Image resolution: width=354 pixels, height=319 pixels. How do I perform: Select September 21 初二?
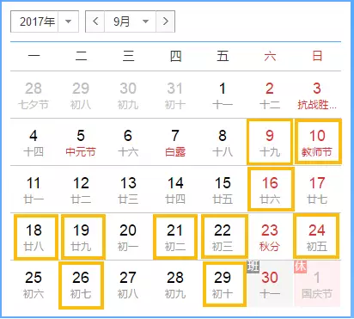(x=175, y=236)
